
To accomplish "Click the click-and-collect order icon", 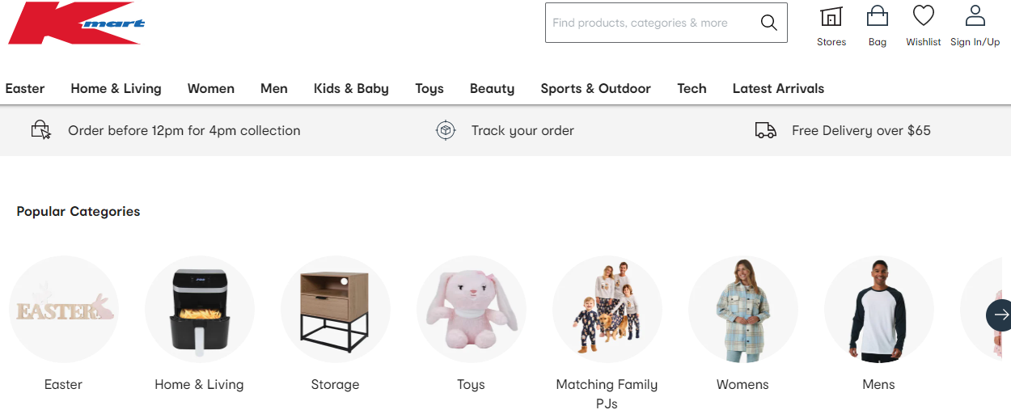I will pos(40,130).
